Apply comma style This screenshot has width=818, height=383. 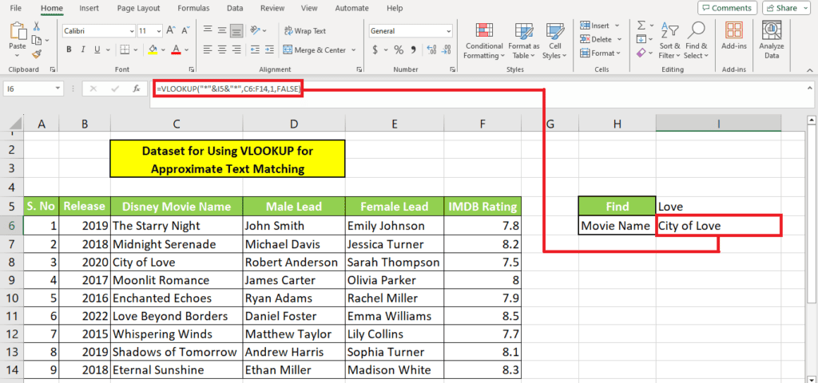point(413,50)
